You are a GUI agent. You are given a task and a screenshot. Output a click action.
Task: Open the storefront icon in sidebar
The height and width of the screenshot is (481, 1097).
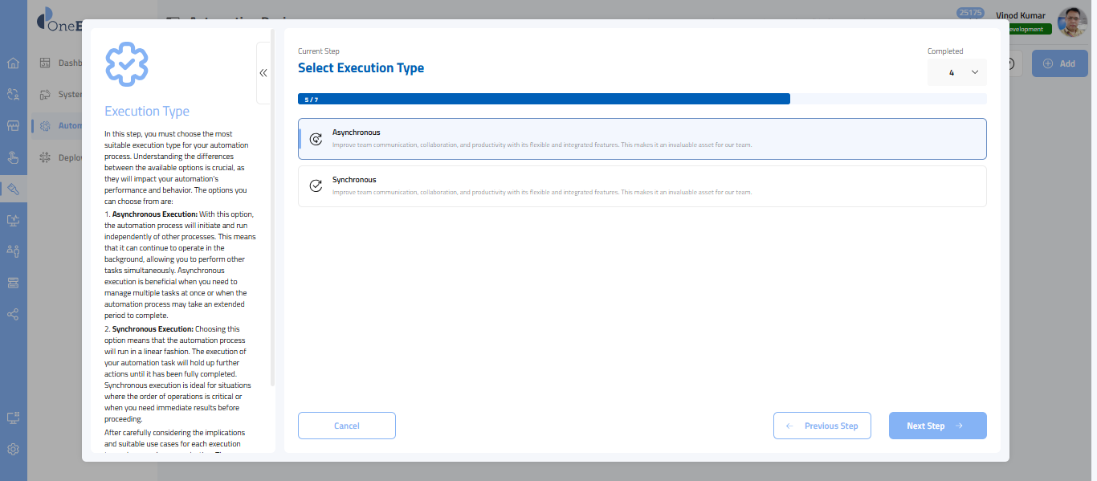(x=13, y=126)
